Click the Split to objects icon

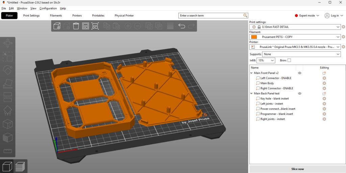pyautogui.click(x=149, y=26)
